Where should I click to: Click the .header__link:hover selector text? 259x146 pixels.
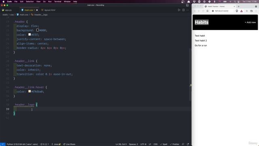coord(29,87)
